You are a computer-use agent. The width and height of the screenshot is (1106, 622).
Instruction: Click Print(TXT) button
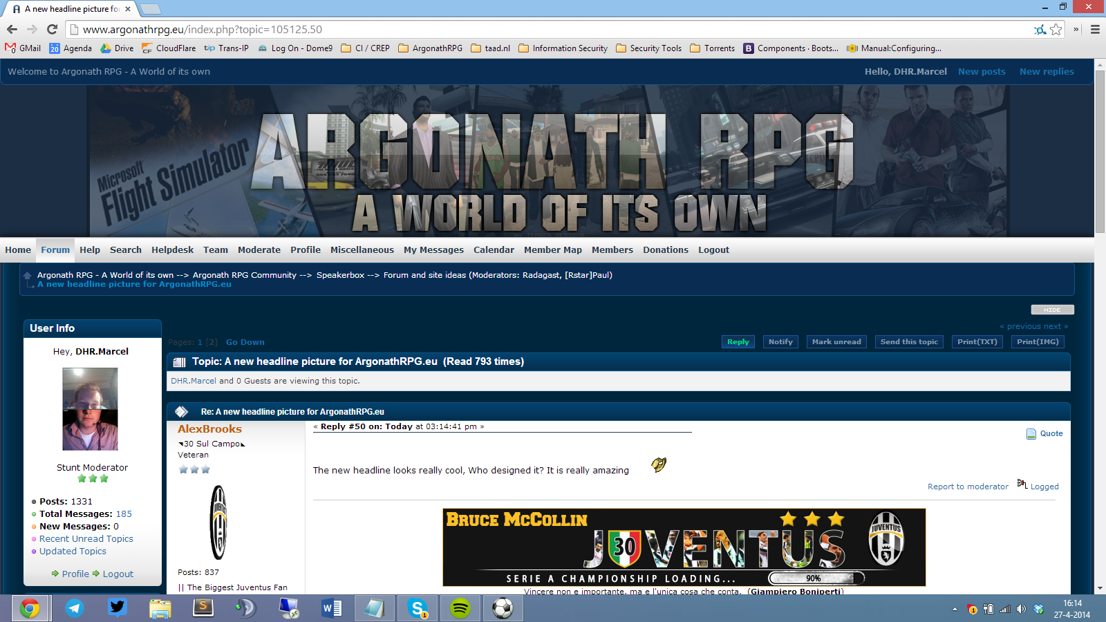click(977, 341)
